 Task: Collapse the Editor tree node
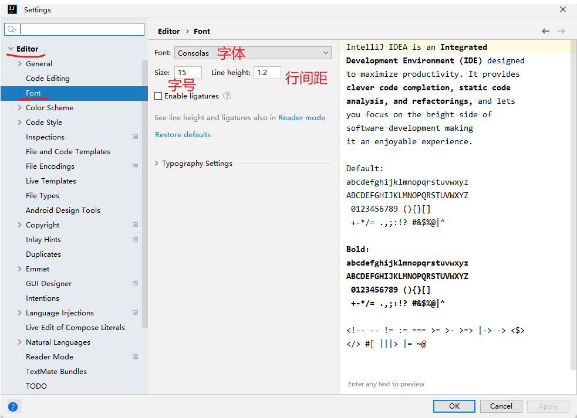pos(11,49)
